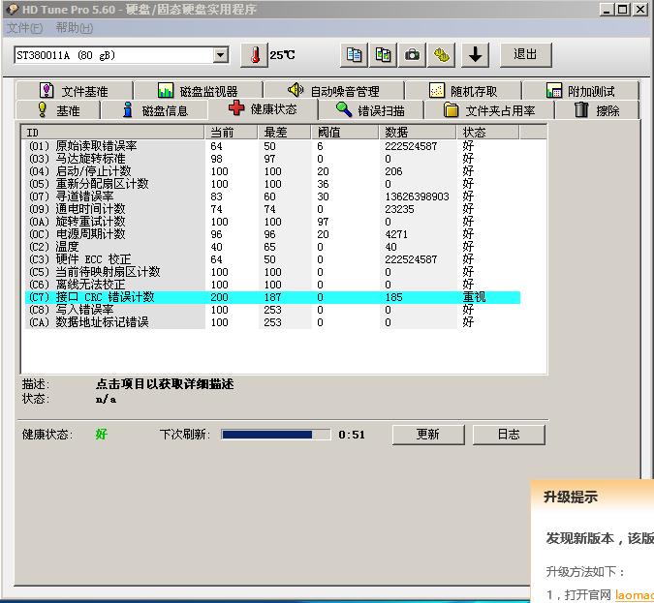Open the 文件 menu
This screenshot has width=654, height=603.
tap(24, 28)
